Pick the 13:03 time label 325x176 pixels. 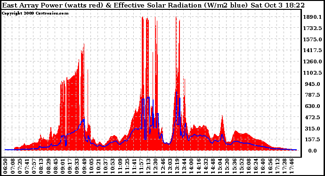(170, 166)
